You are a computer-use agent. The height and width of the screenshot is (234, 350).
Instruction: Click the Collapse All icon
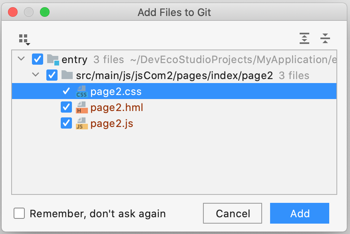click(x=325, y=38)
